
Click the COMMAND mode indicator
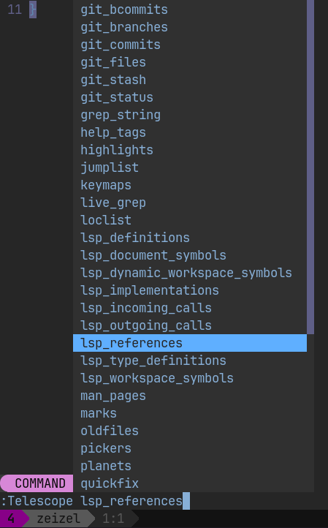37,483
